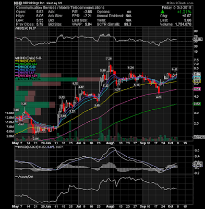This screenshot has height=209, width=205.
Task: Click the 4.20 September low price label
Action: pos(159,97)
